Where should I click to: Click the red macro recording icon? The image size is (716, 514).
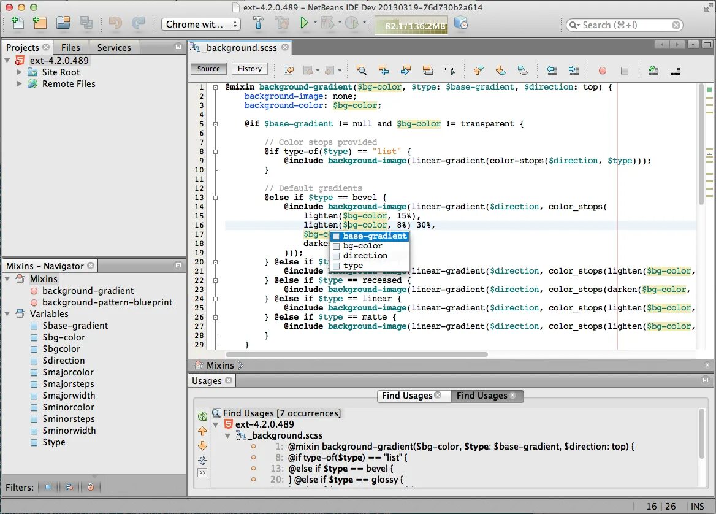click(x=602, y=71)
